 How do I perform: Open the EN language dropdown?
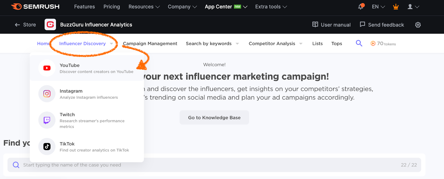coord(379,7)
